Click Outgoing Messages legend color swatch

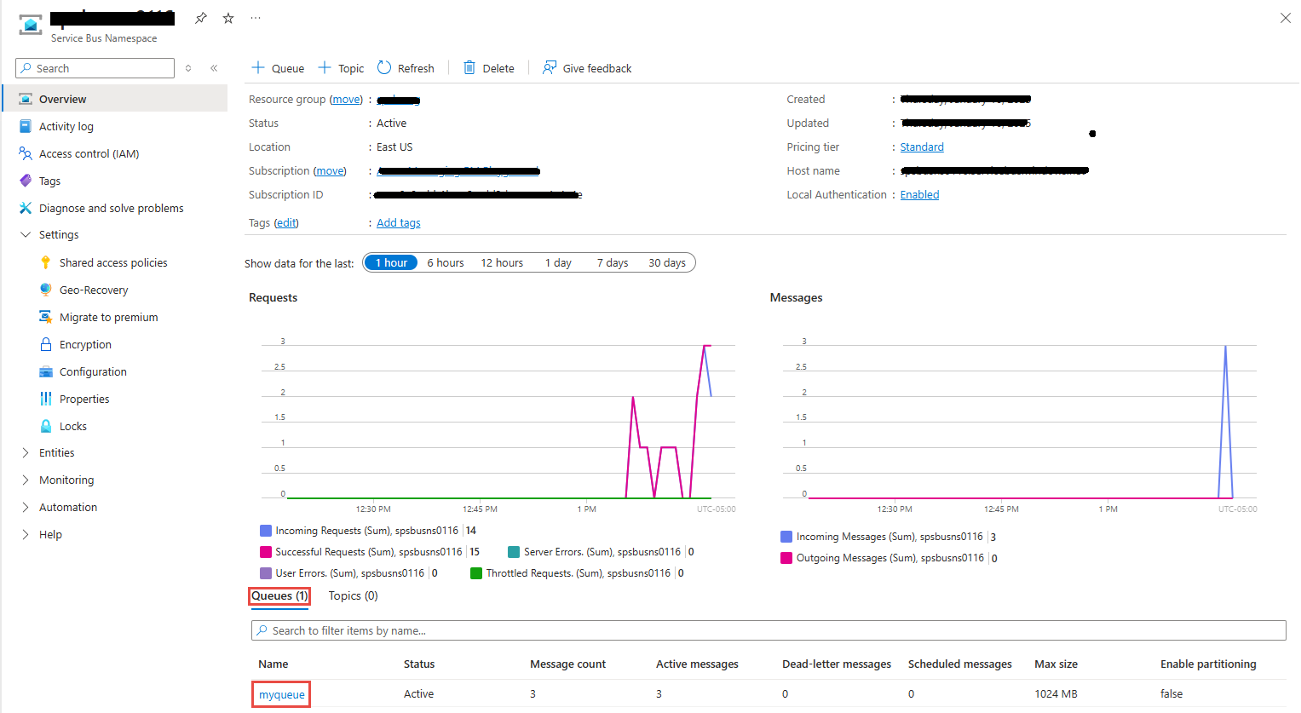(786, 557)
